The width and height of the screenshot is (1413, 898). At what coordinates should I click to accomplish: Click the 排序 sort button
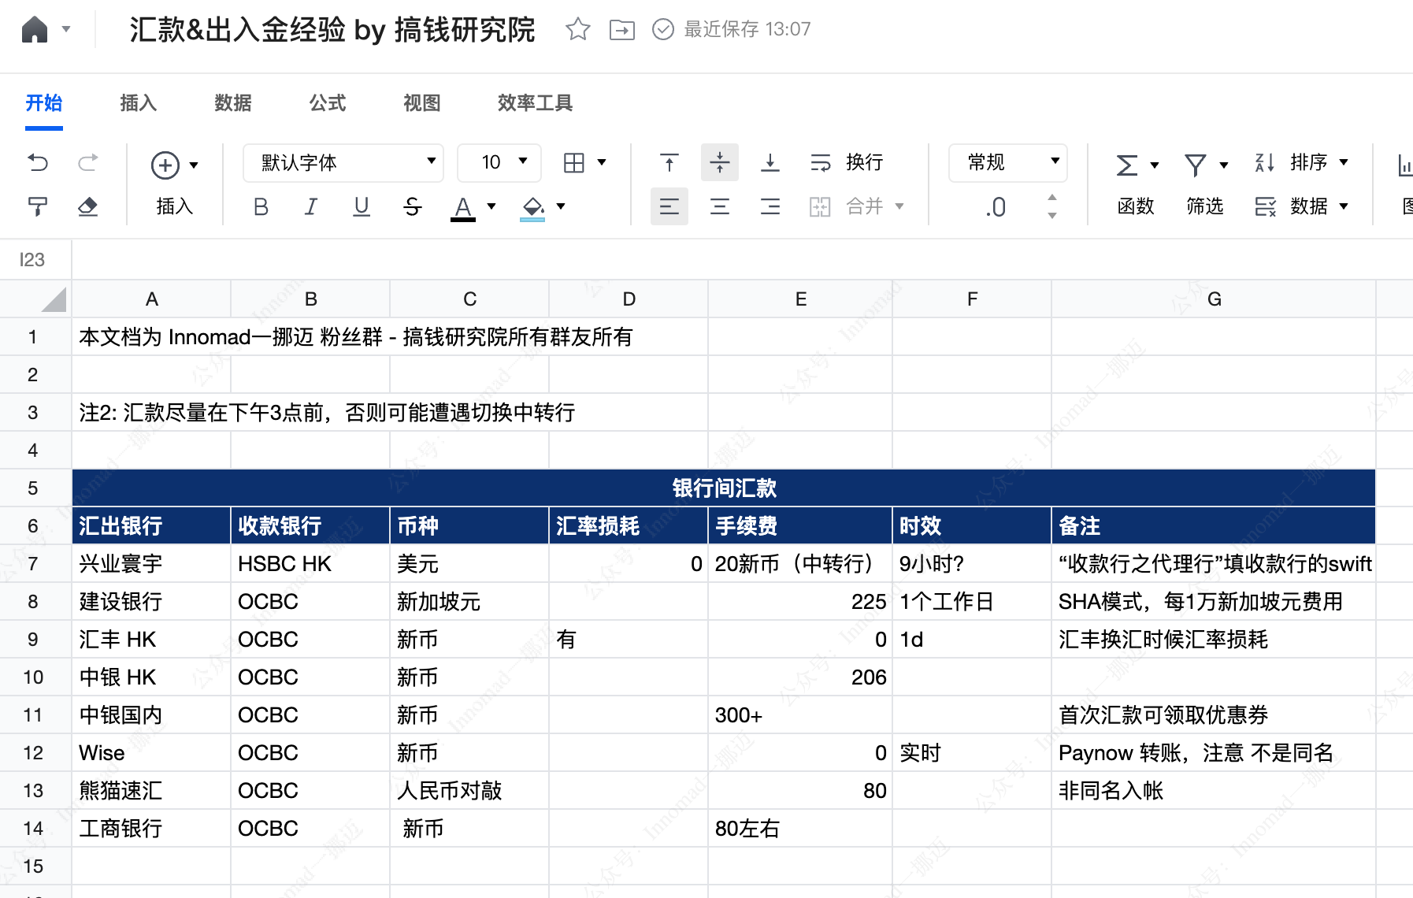[x=1301, y=163]
